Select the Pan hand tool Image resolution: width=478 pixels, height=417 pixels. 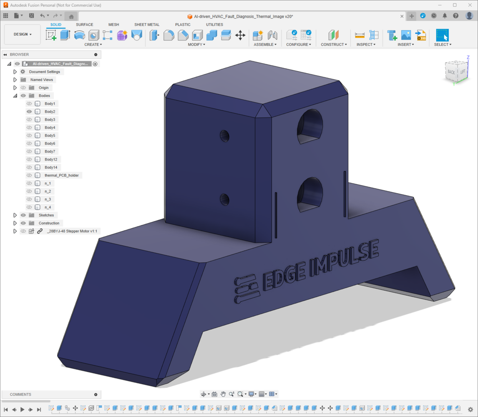point(223,394)
